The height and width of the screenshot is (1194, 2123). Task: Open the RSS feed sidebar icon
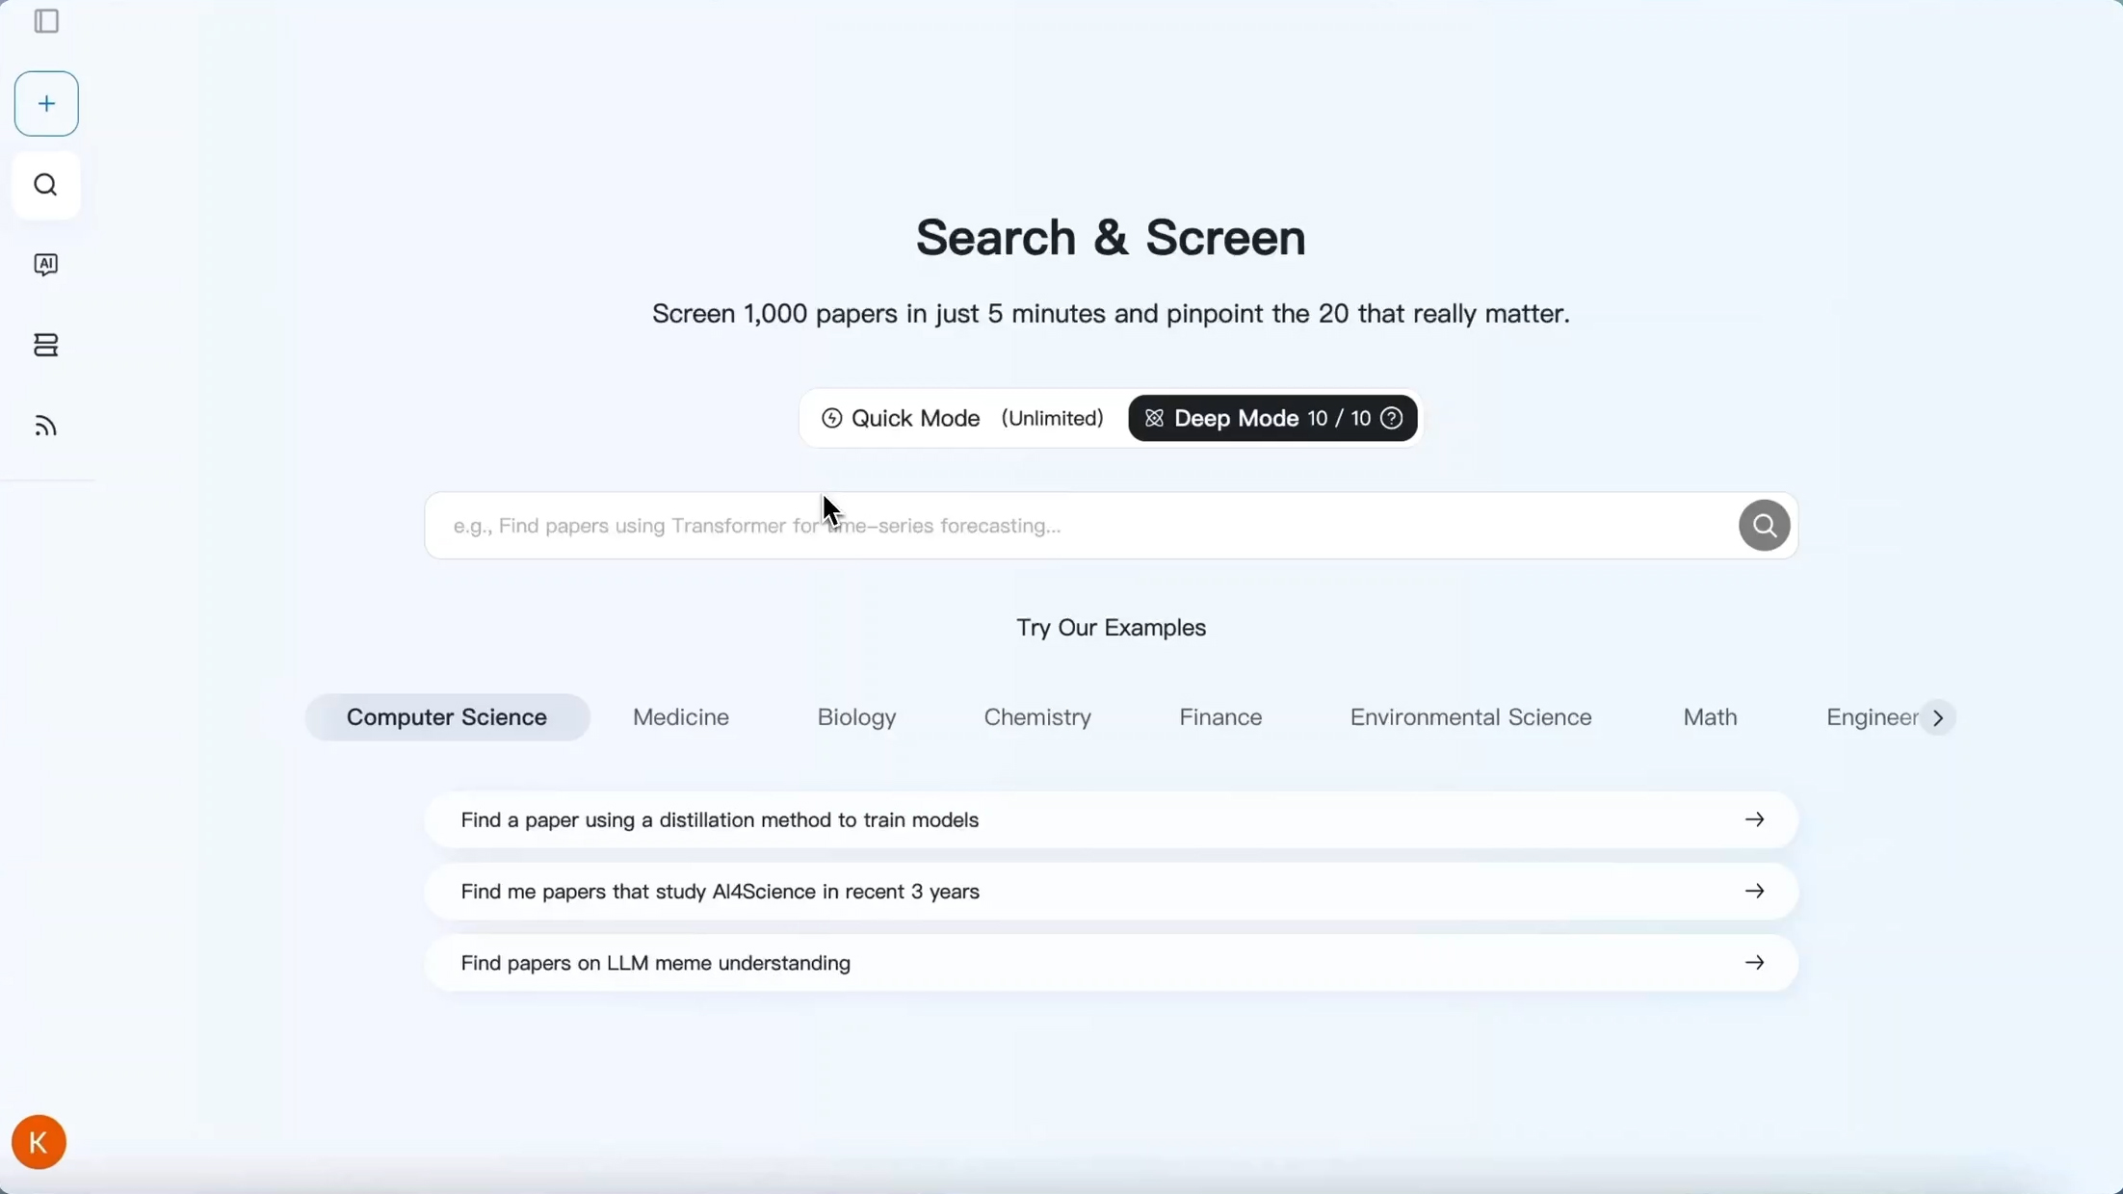[46, 426]
